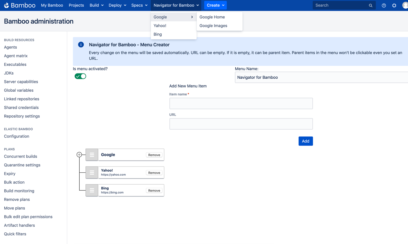Grab the drag handle for Bing item
The height and width of the screenshot is (244, 408).
pyautogui.click(x=92, y=190)
